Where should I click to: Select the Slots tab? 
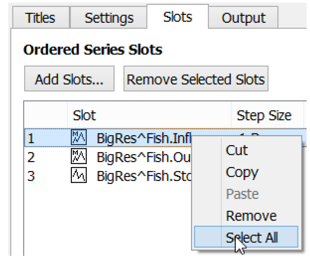click(x=178, y=17)
